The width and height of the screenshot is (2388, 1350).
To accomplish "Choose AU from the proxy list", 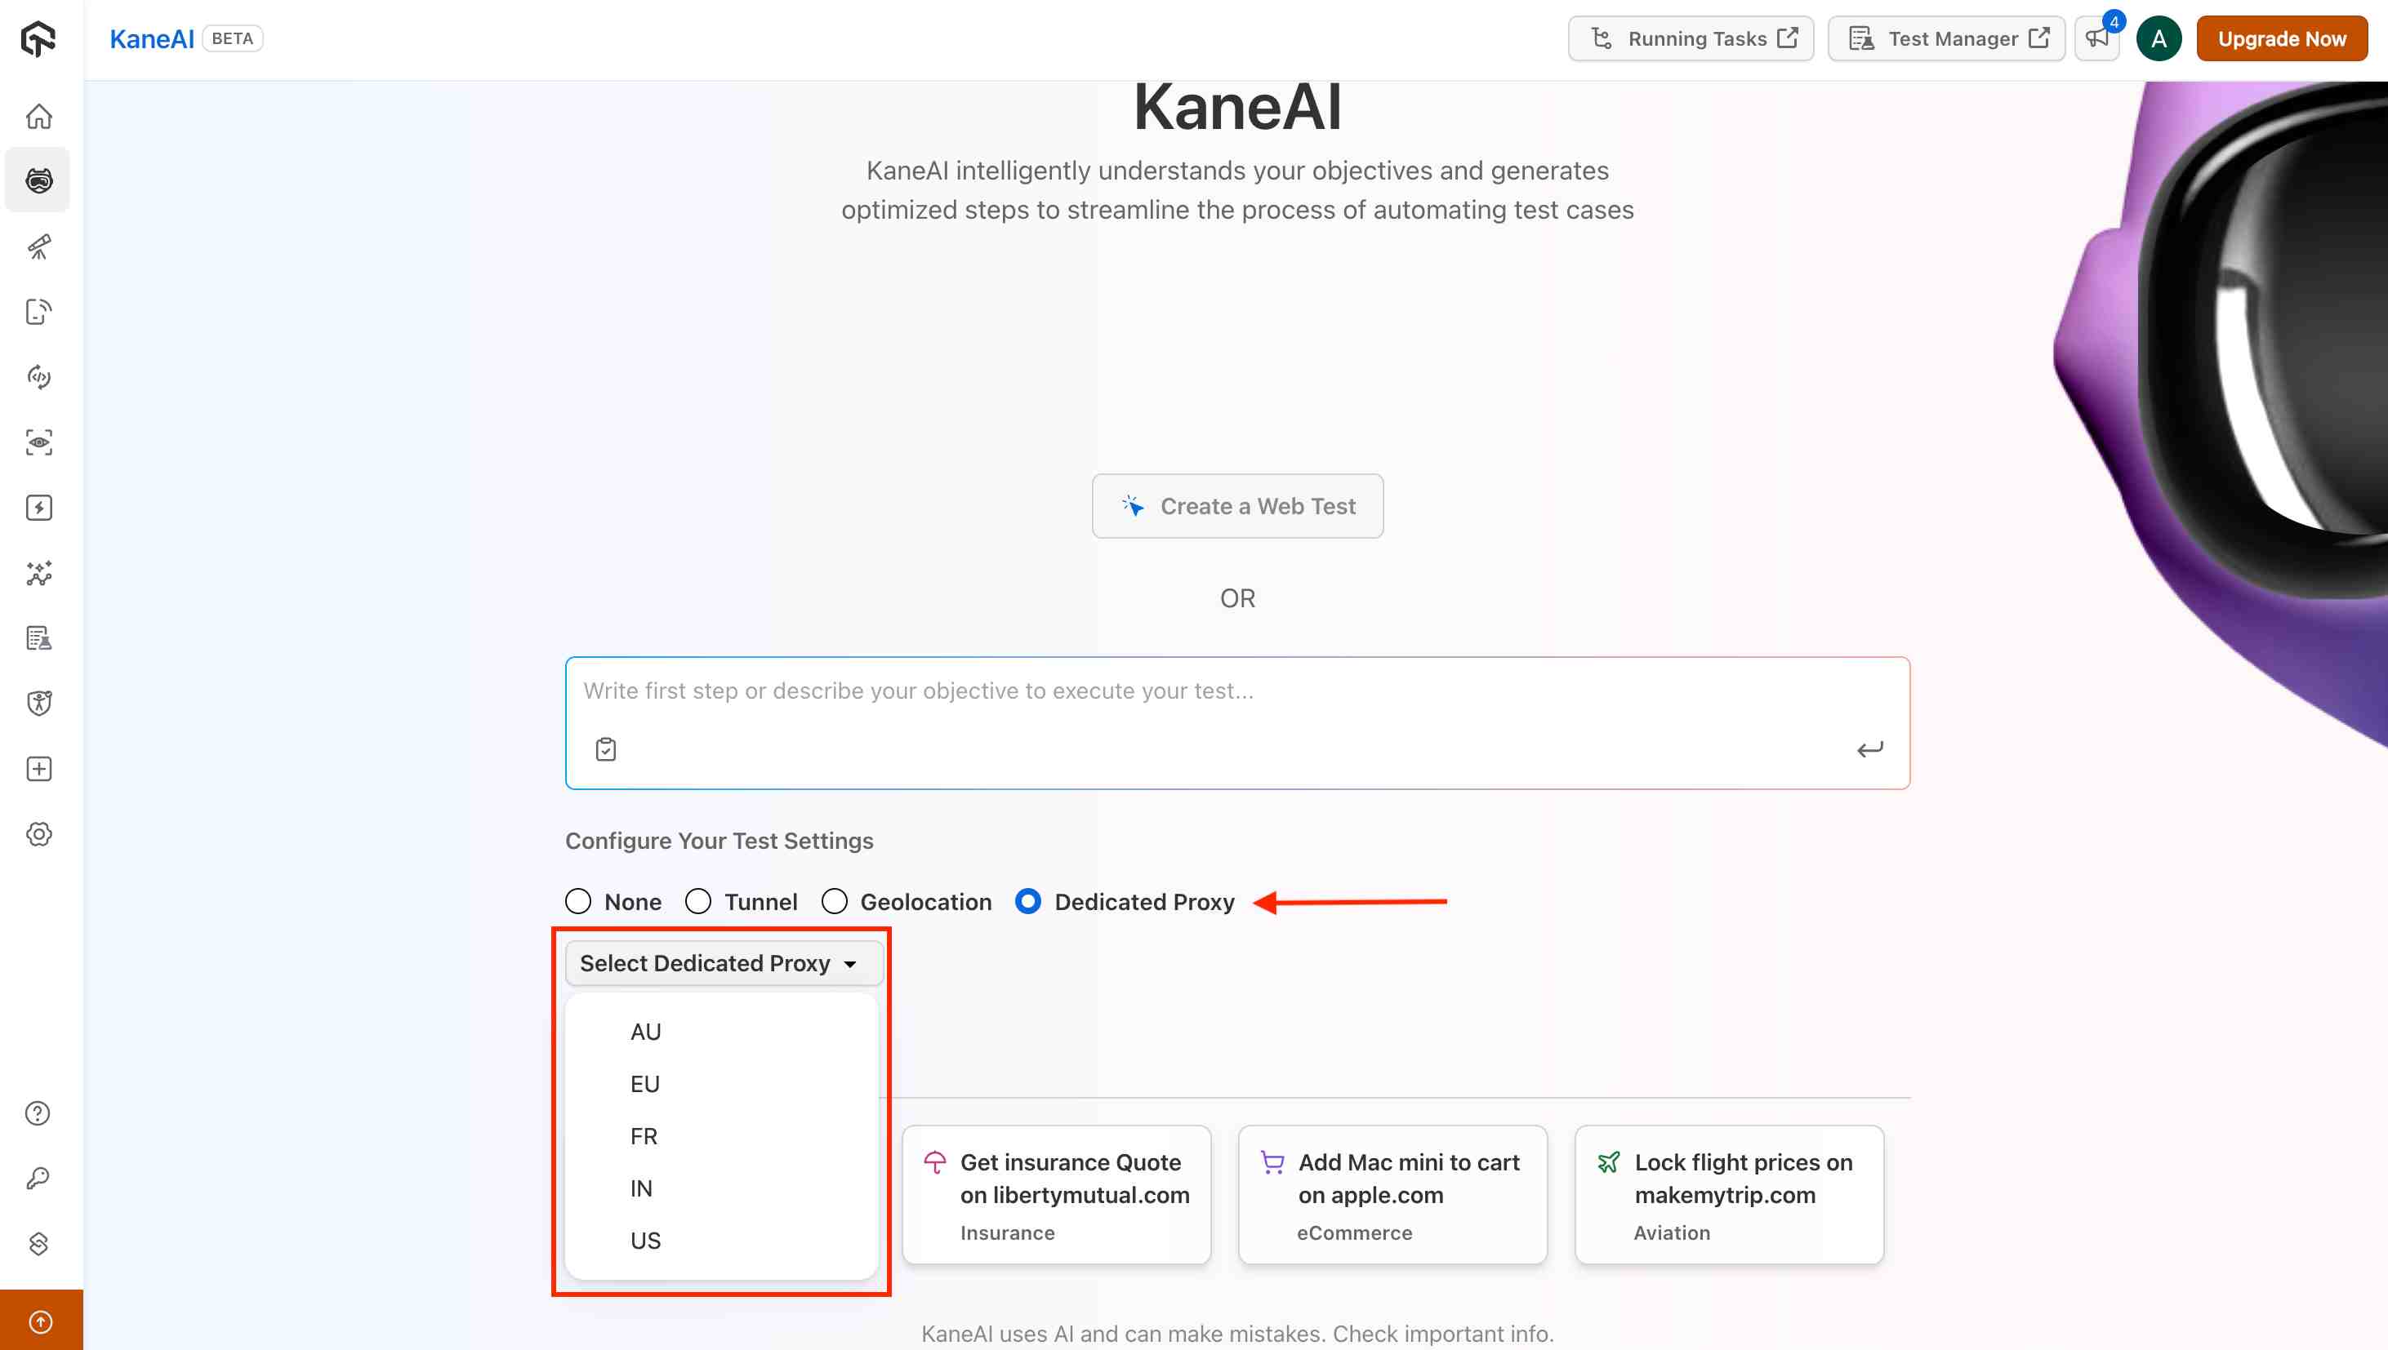I will (646, 1032).
